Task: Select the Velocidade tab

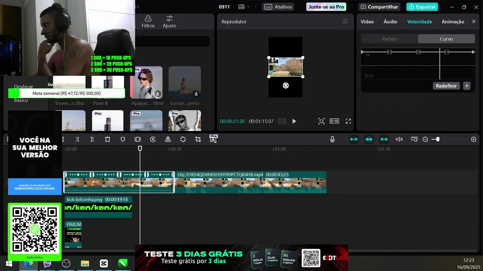Action: point(420,22)
